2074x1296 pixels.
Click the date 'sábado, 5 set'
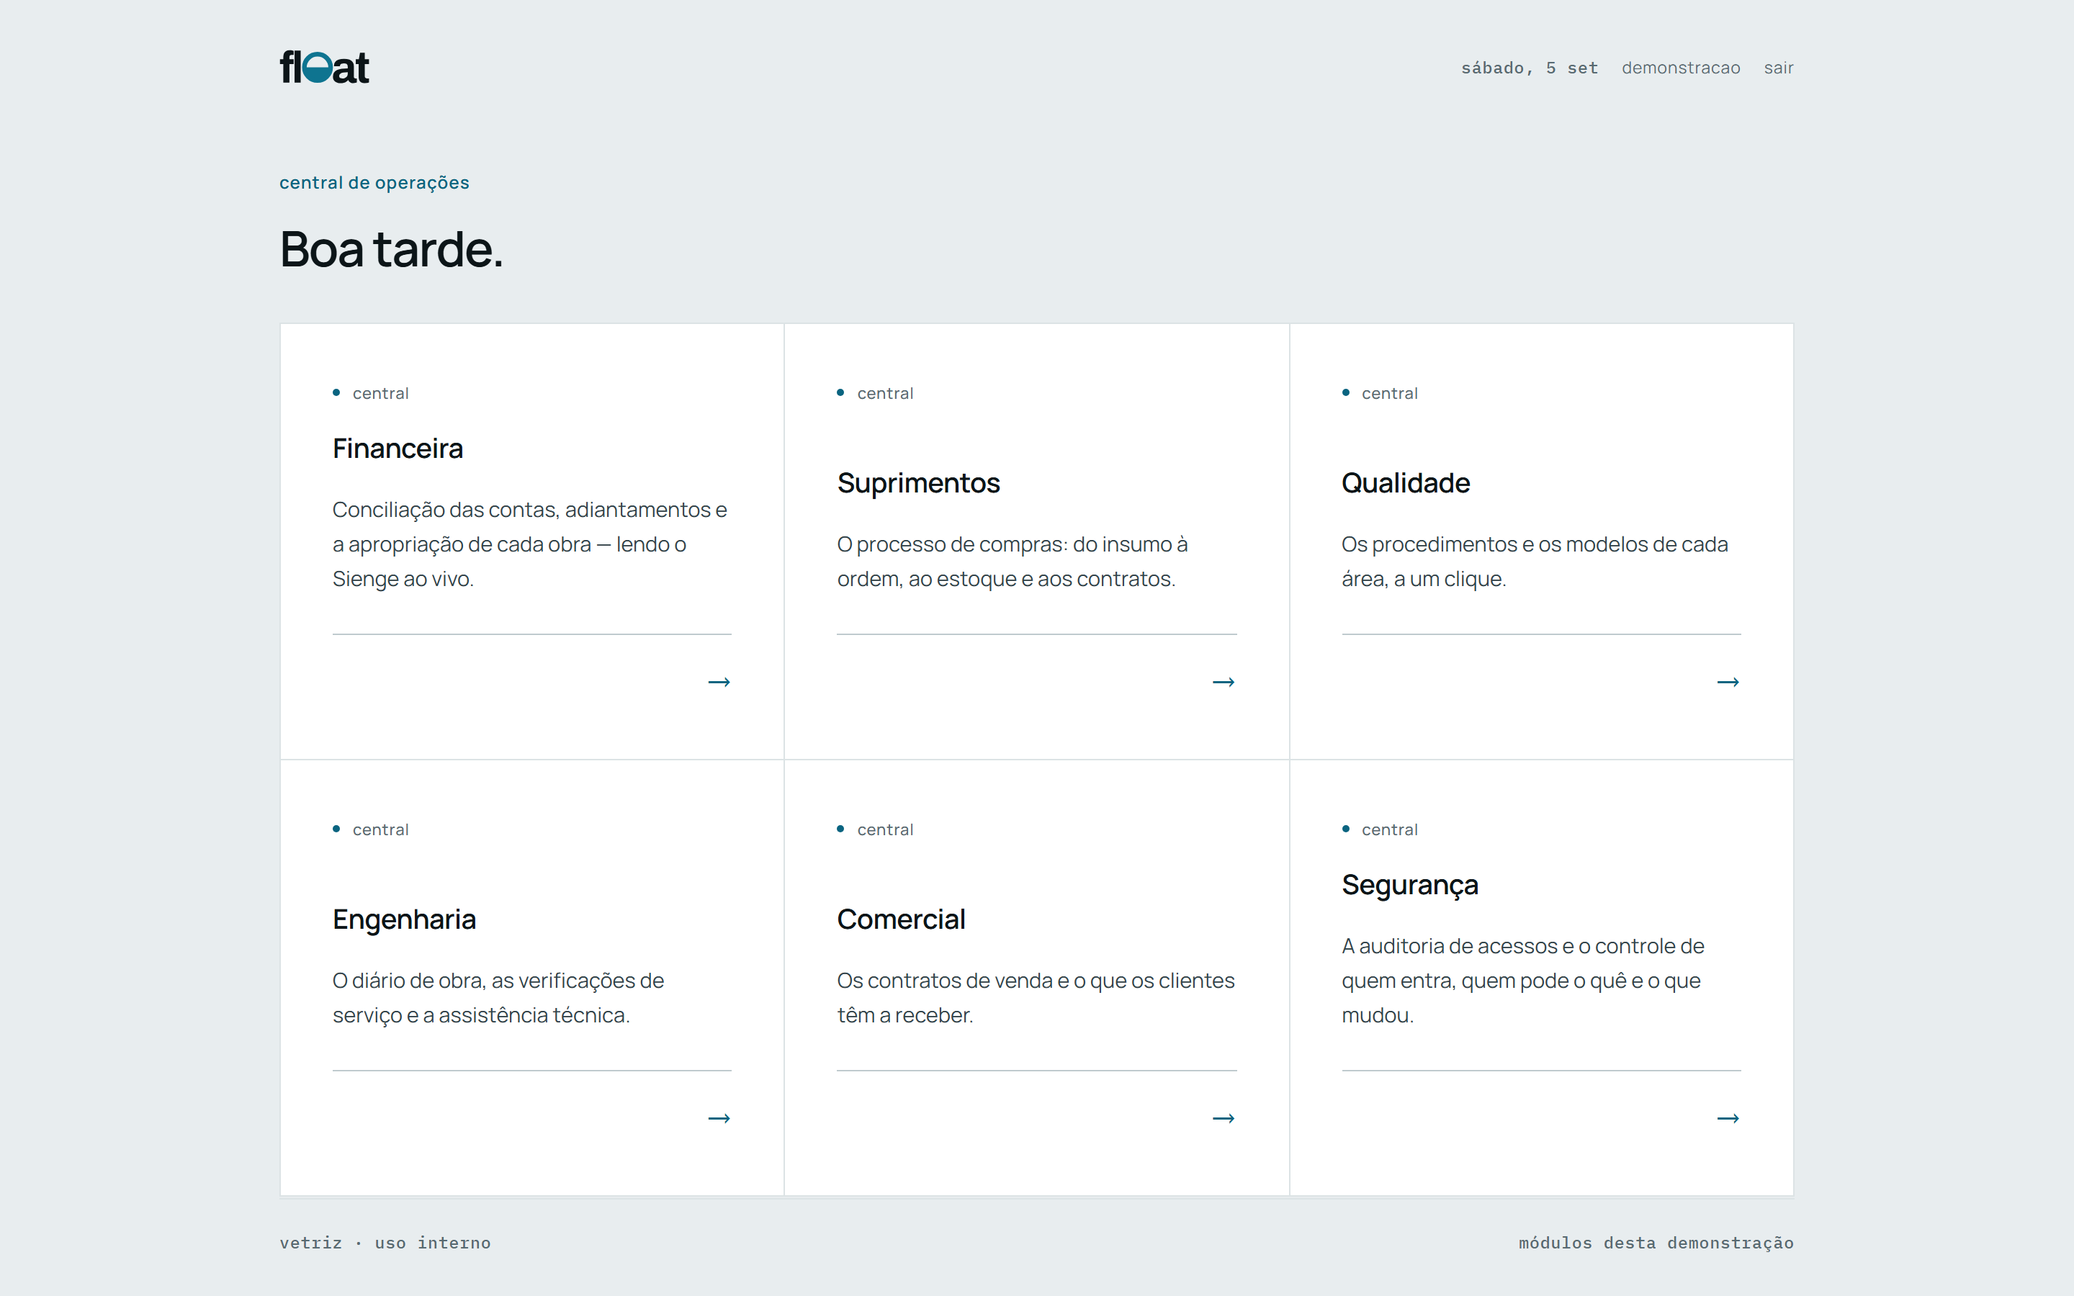1529,68
